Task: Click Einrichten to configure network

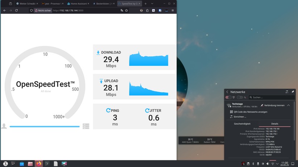Action: click(x=238, y=117)
